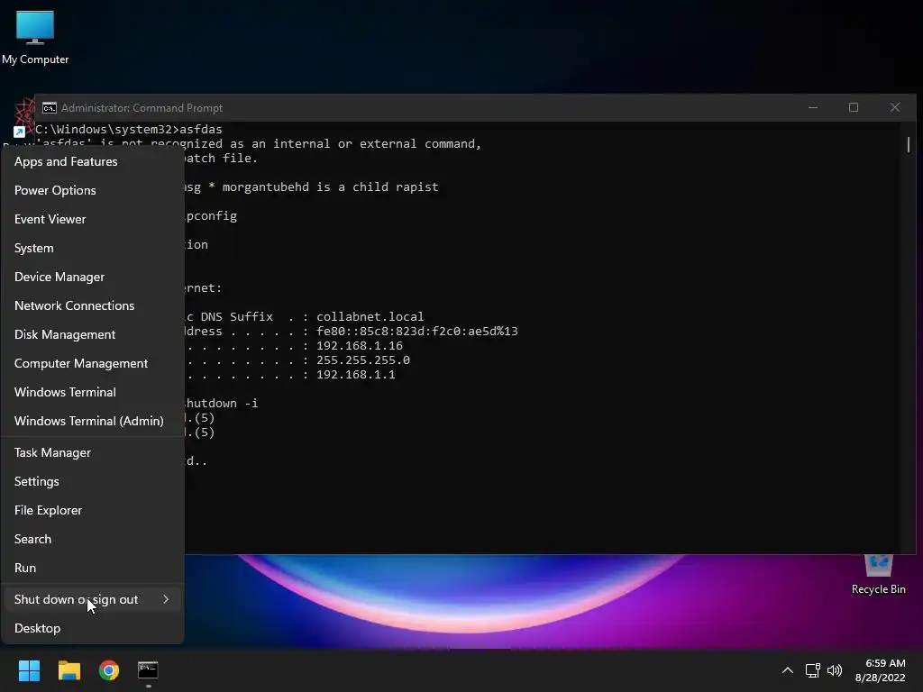Open the clock and date panel

coord(881,670)
